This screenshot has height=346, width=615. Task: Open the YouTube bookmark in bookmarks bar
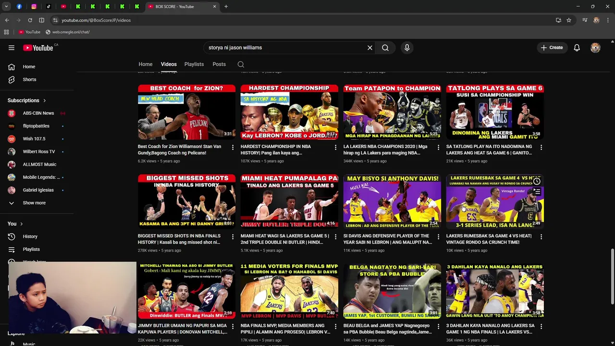pyautogui.click(x=29, y=32)
